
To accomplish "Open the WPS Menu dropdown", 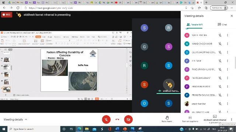I will pyautogui.click(x=5, y=37).
